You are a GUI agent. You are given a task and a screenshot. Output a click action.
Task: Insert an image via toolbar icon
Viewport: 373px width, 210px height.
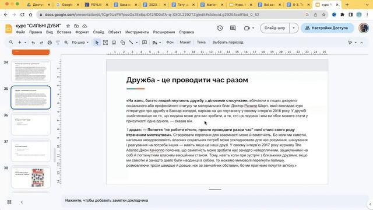[x=114, y=43]
